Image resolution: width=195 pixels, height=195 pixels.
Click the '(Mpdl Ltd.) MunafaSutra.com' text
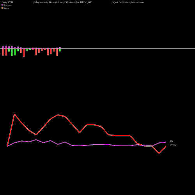(x=128, y=2)
